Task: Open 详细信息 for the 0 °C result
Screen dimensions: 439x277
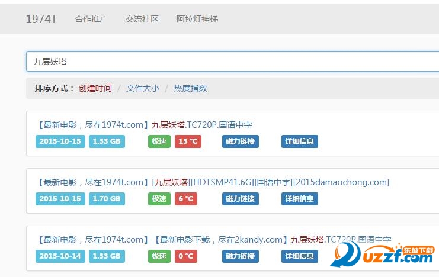Action: [x=300, y=256]
